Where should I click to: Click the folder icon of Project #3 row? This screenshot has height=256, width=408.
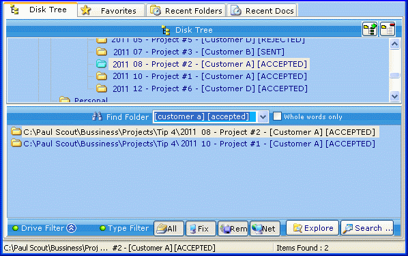pyautogui.click(x=102, y=52)
